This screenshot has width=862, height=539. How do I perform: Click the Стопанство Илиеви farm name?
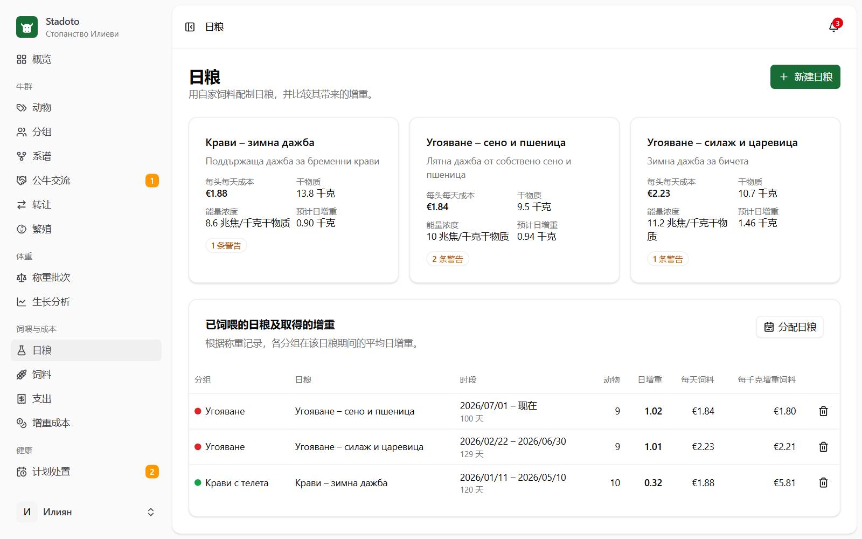click(x=82, y=34)
